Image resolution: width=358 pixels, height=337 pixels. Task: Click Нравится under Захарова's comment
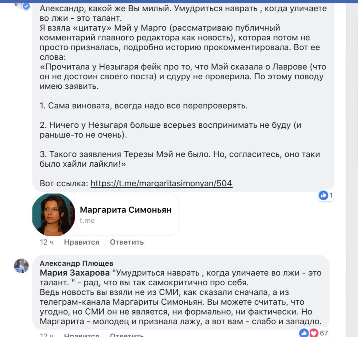point(81,242)
